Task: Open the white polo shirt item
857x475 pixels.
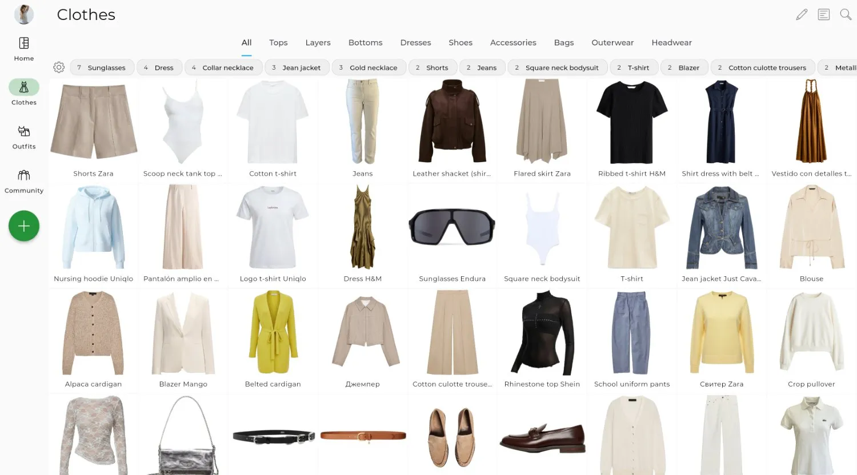Action: click(811, 435)
